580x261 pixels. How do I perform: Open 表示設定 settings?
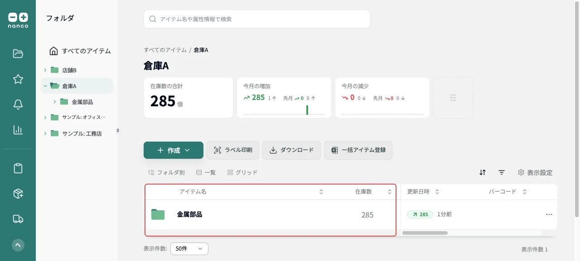(x=535, y=172)
